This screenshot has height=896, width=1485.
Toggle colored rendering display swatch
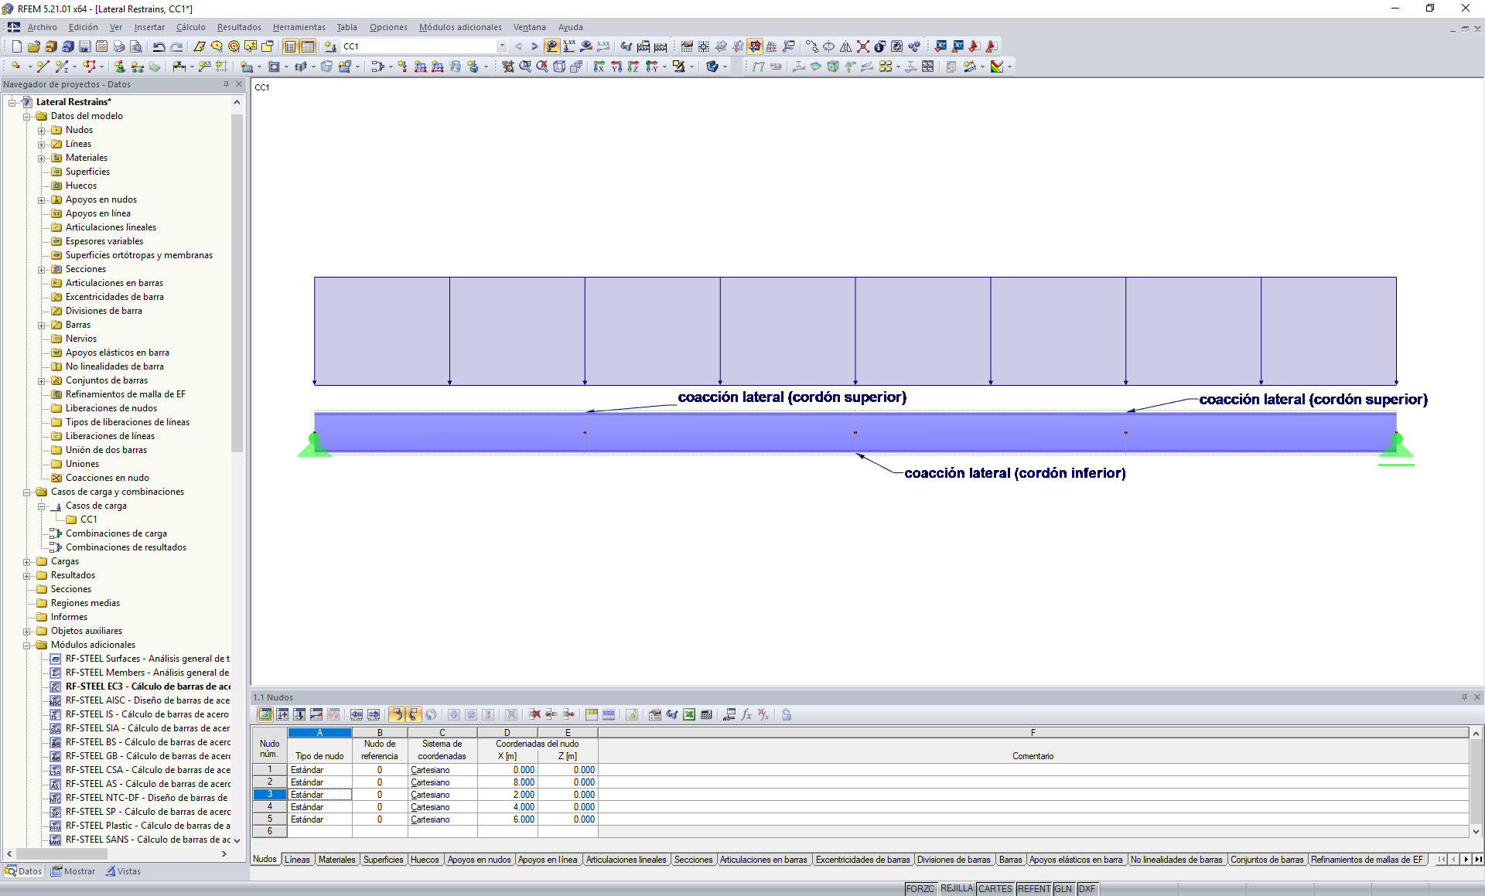[x=997, y=66]
